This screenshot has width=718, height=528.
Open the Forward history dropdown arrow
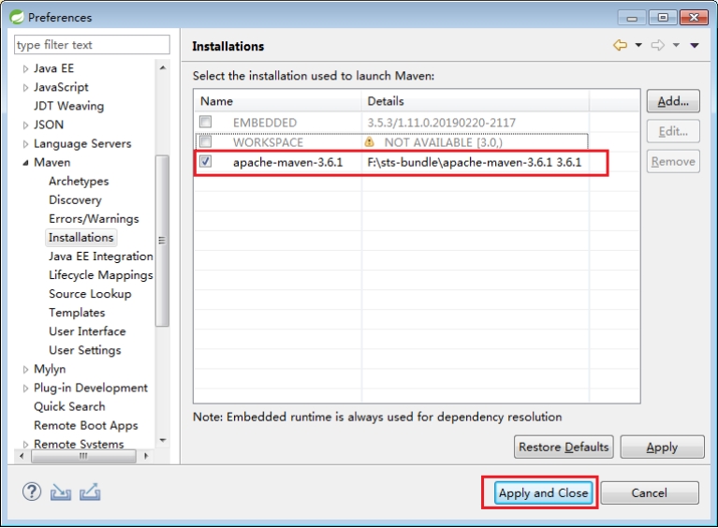tap(676, 45)
